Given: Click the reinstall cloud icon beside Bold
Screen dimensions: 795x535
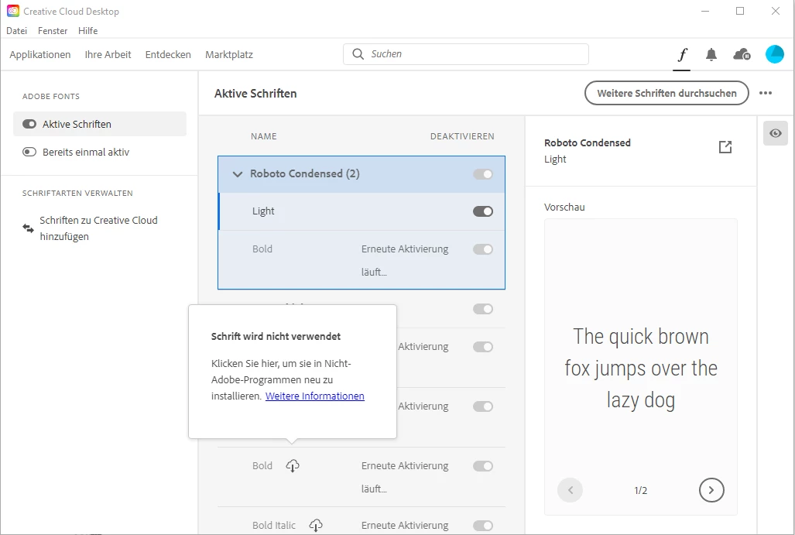Looking at the screenshot, I should click(x=293, y=465).
